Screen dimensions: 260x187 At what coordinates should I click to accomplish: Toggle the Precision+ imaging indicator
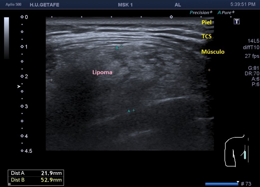coord(201,13)
